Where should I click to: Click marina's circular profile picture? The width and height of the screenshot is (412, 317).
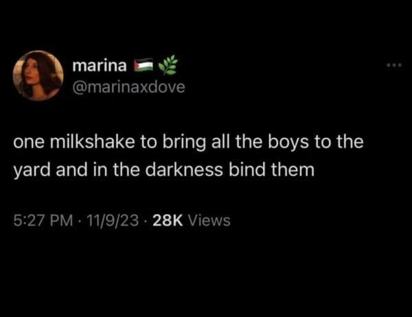(38, 75)
